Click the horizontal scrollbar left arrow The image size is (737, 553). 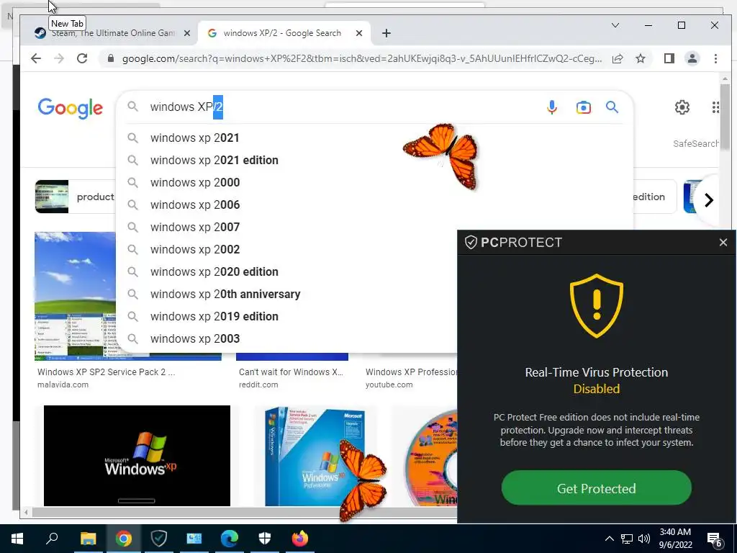tap(26, 512)
